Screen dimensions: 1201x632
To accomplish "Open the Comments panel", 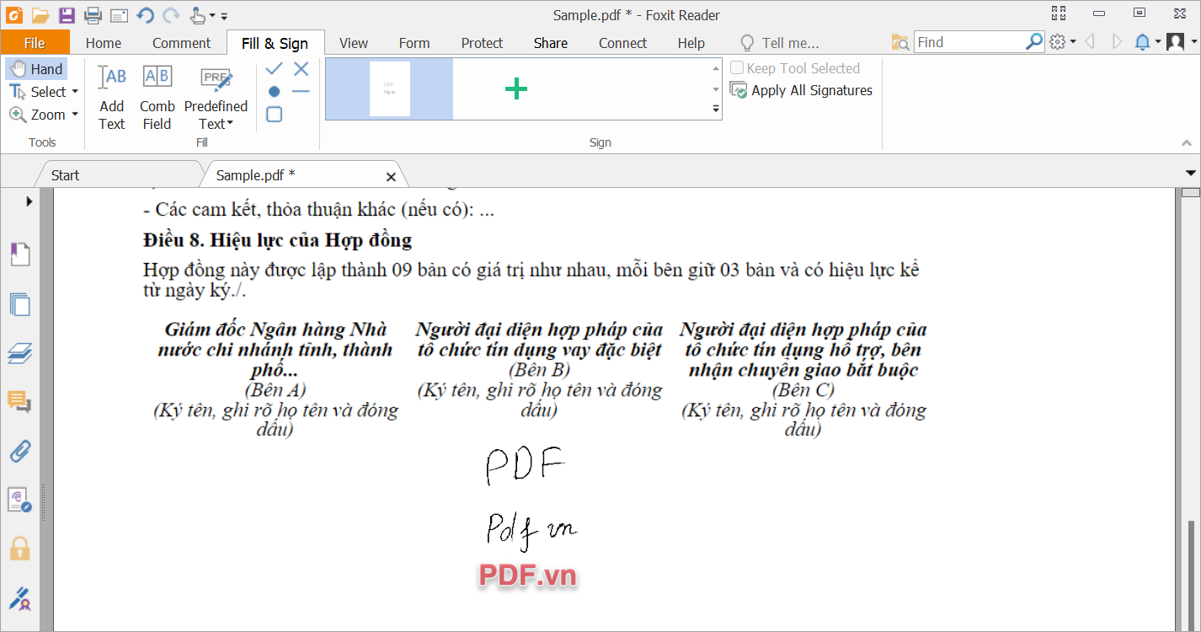I will [x=19, y=402].
